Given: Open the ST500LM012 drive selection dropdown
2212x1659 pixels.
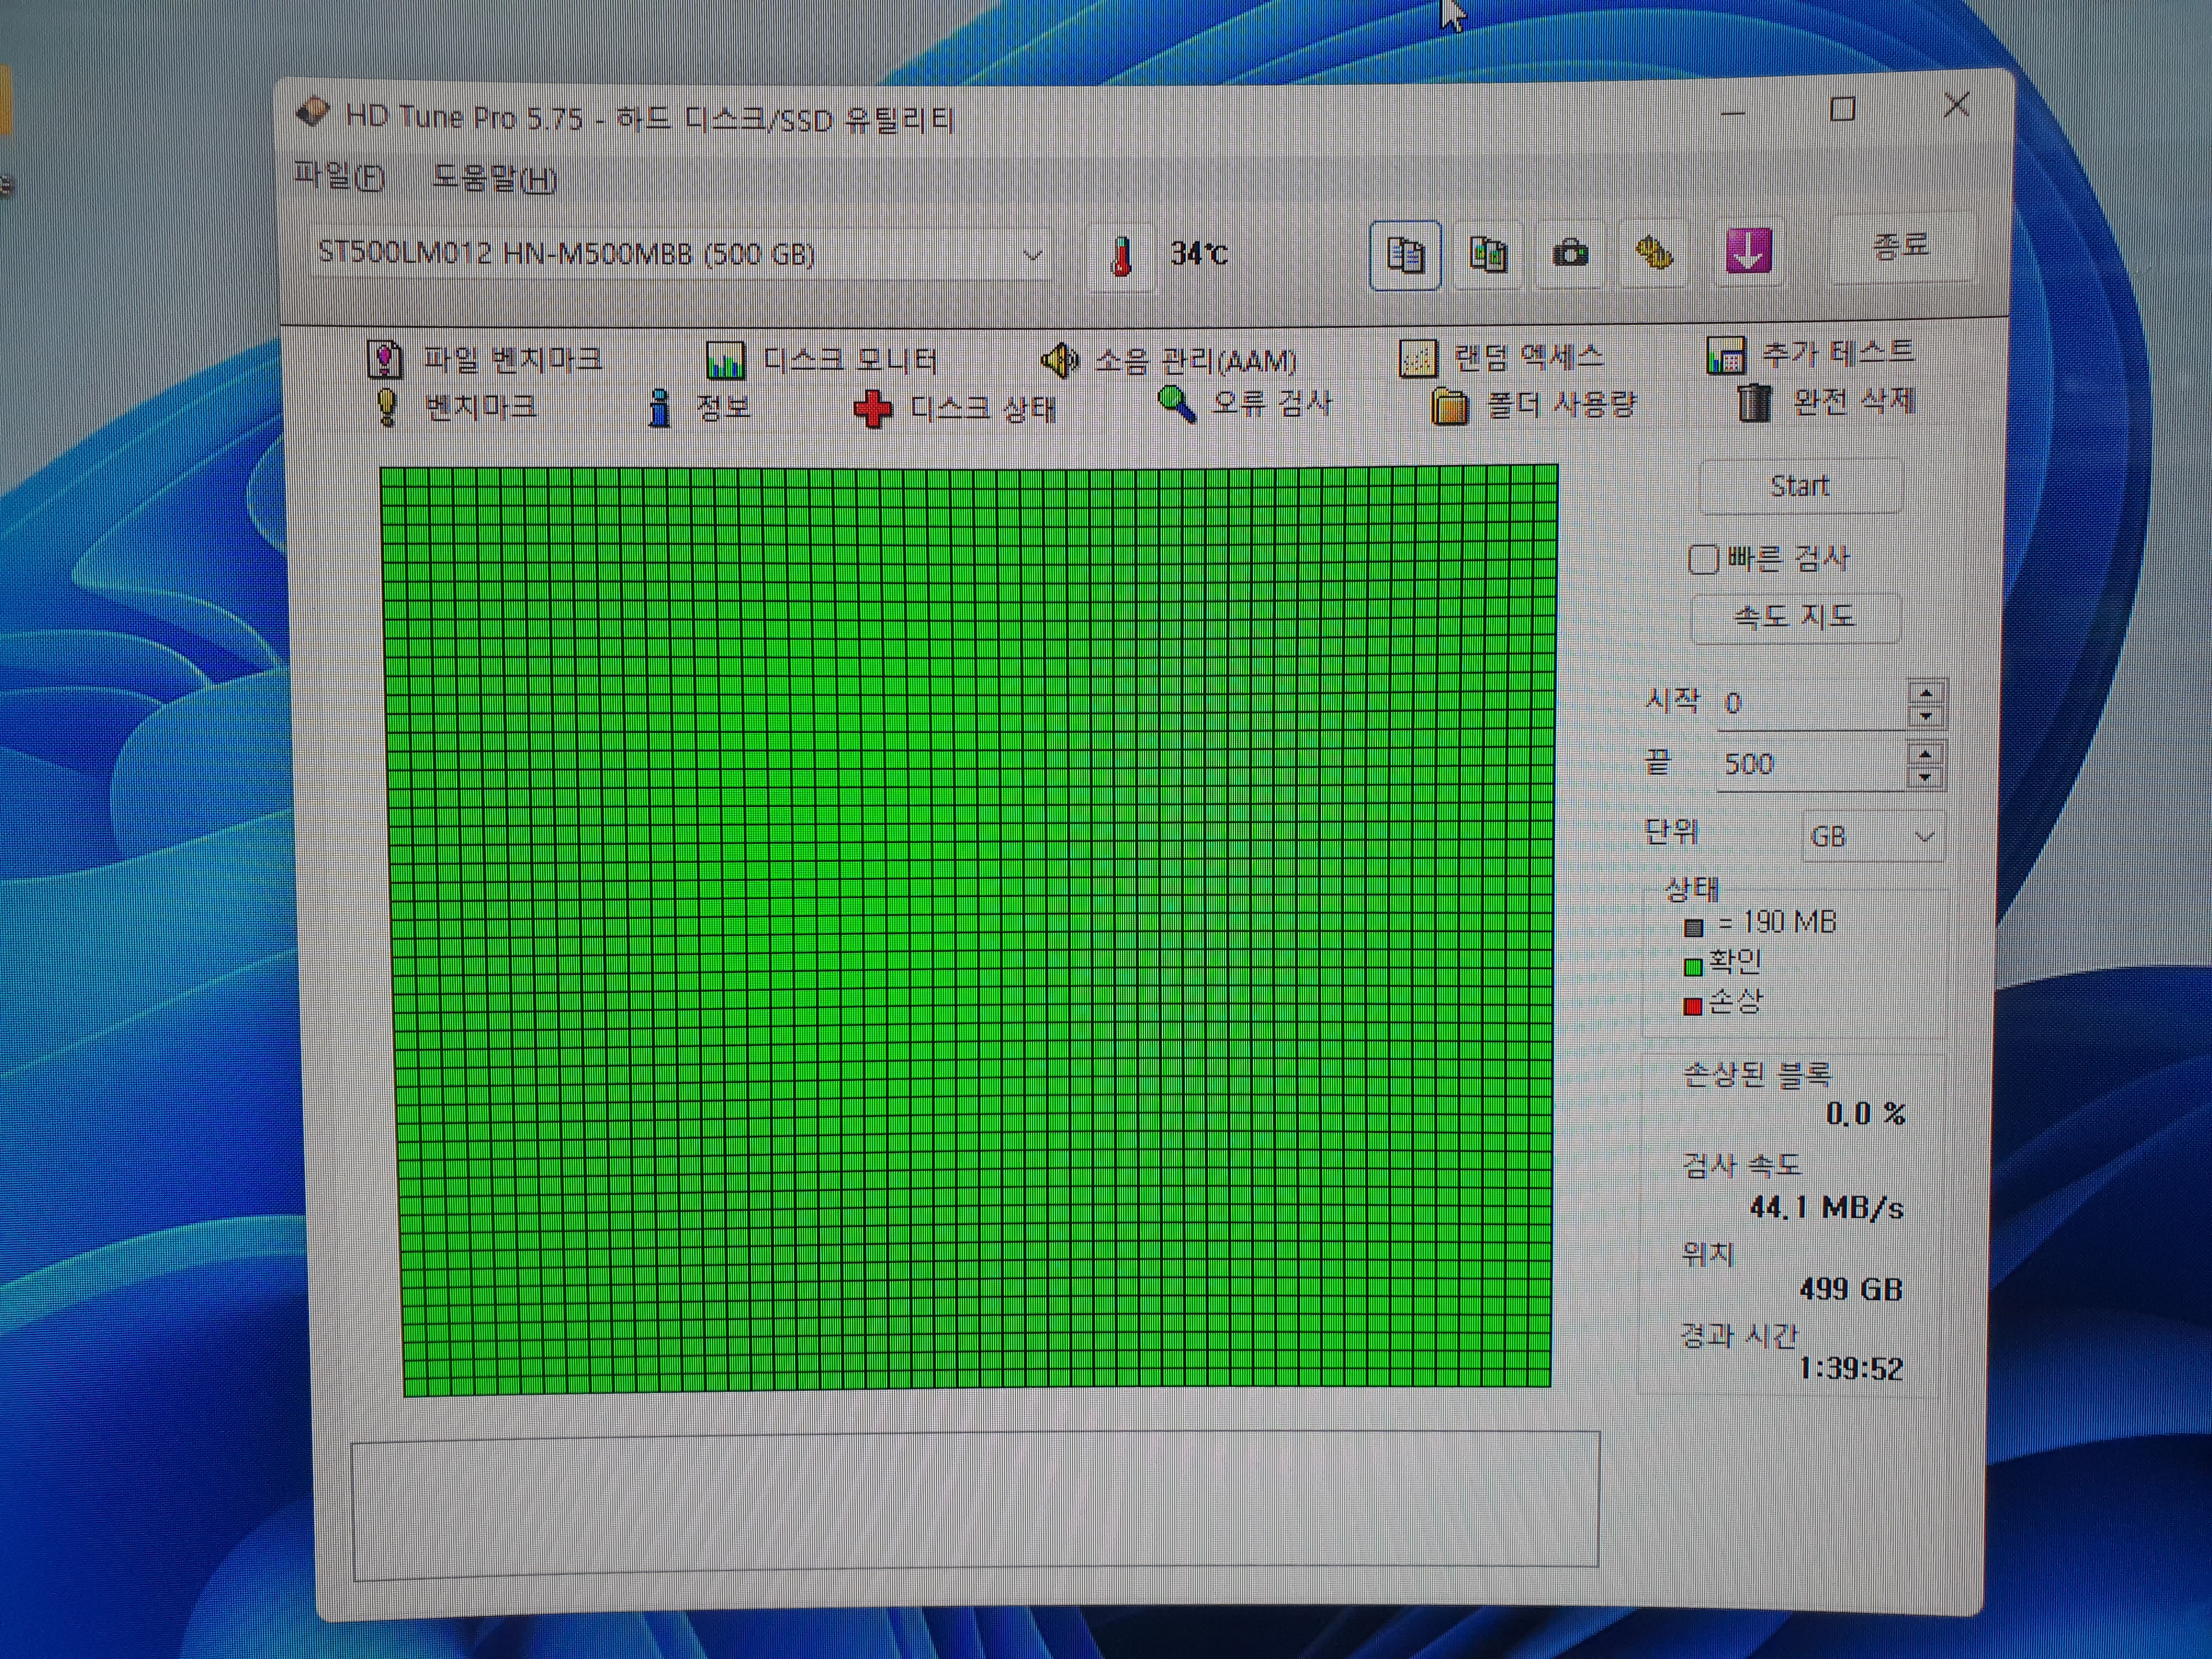Looking at the screenshot, I should click(680, 254).
